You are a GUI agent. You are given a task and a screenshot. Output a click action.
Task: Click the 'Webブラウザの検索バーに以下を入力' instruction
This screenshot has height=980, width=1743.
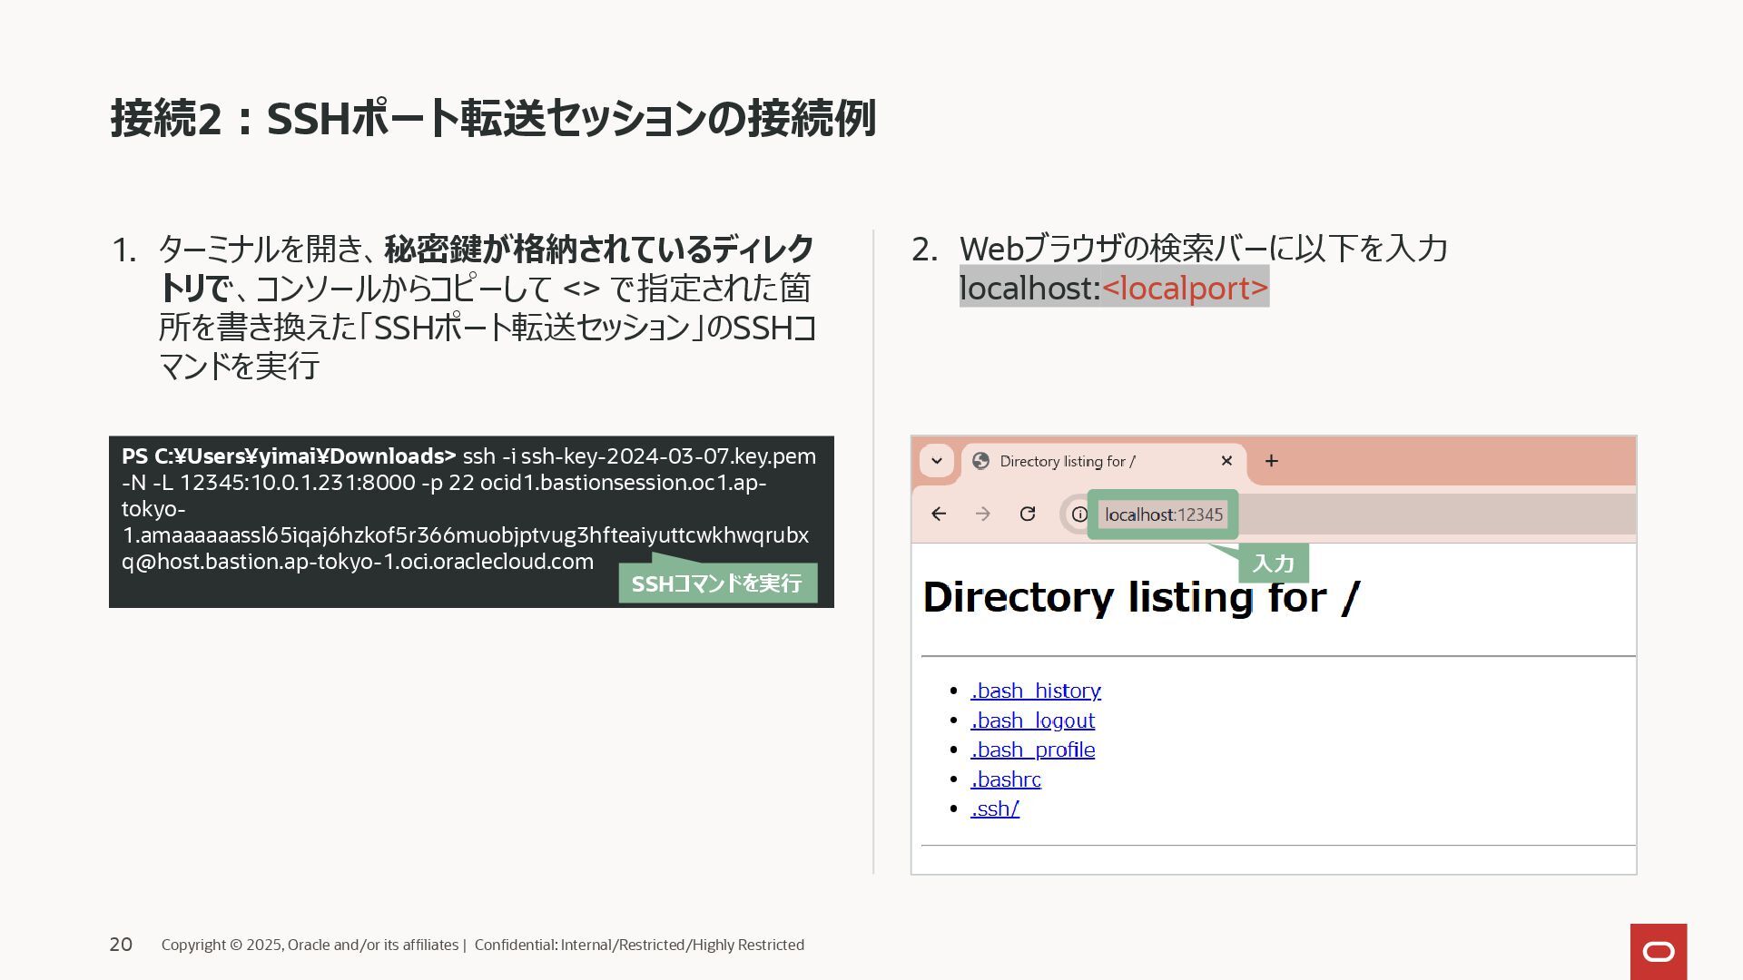coord(1204,249)
